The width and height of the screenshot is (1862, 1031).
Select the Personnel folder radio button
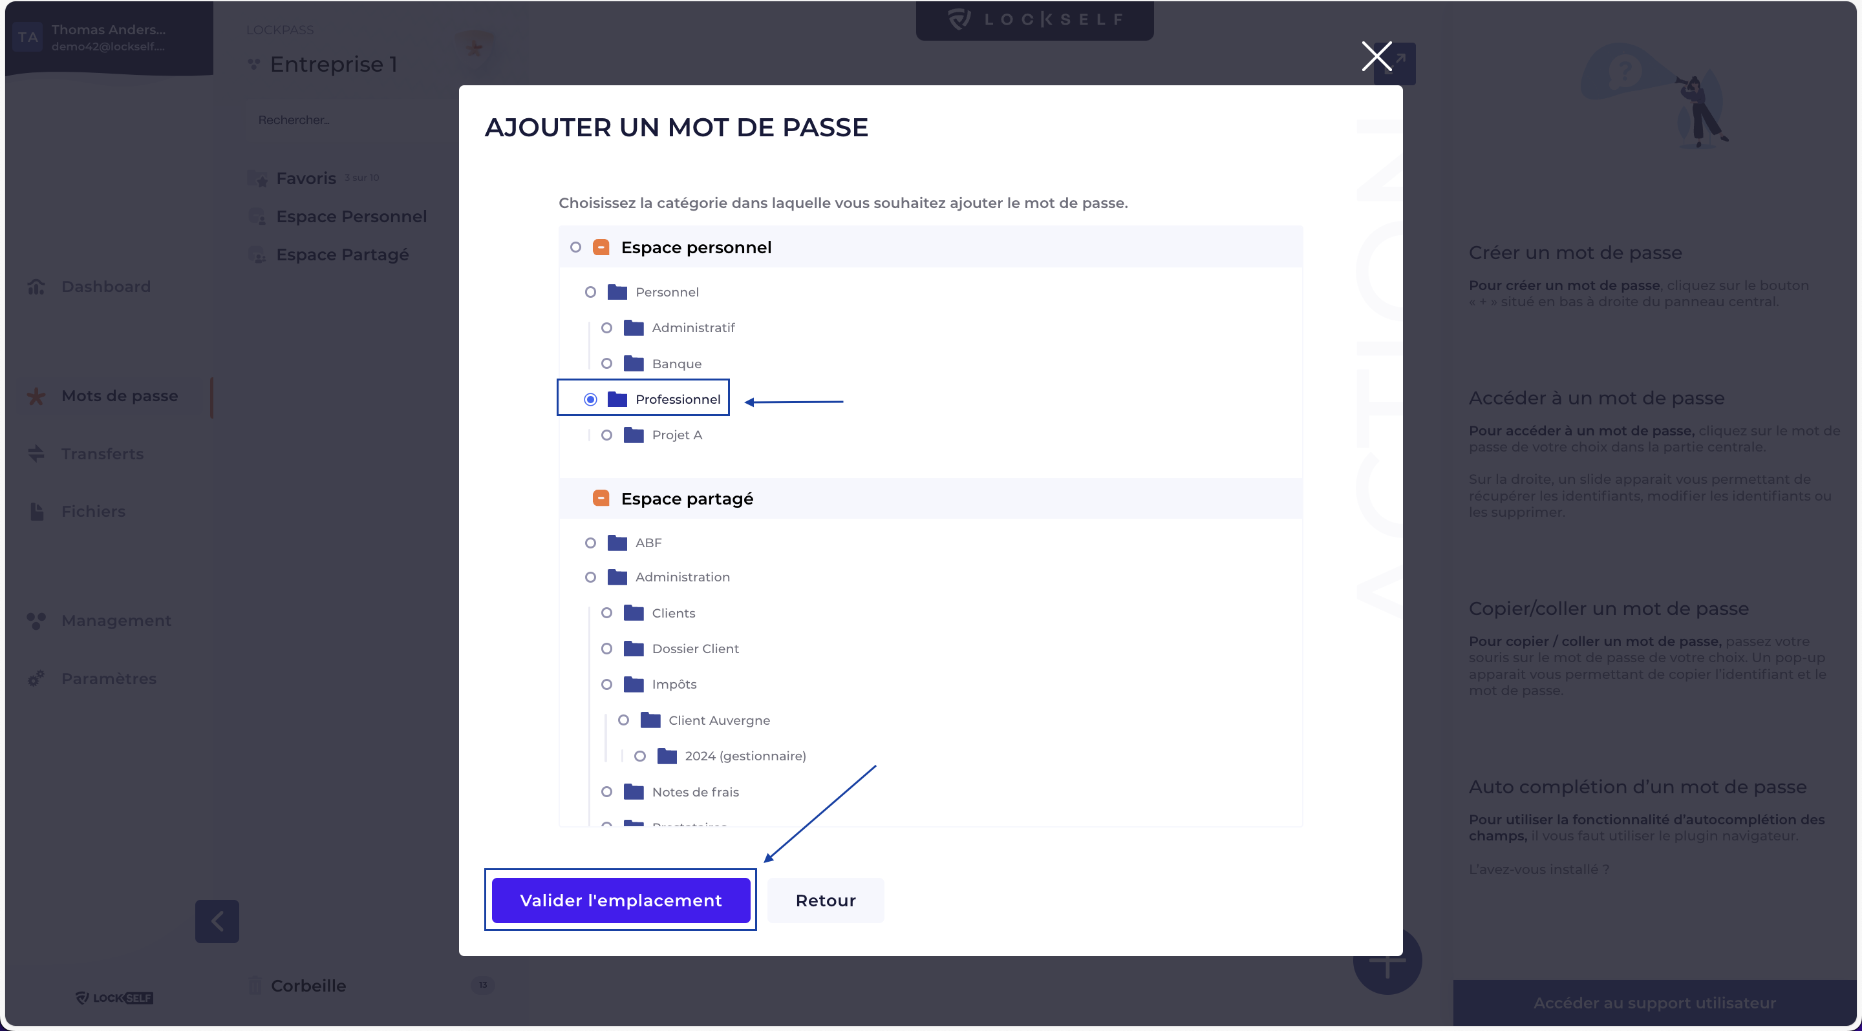(x=590, y=292)
